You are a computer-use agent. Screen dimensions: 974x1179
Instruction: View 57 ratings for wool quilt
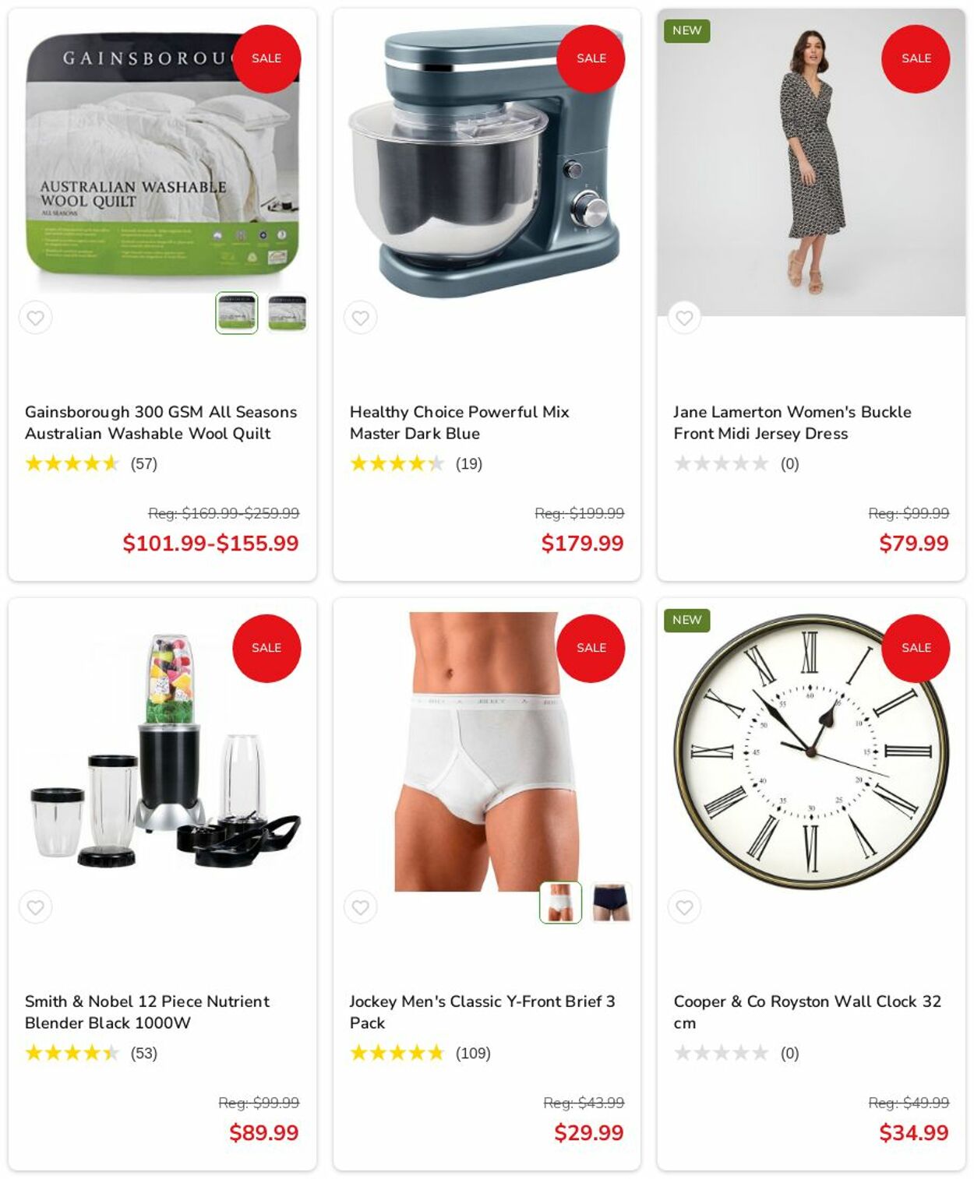point(144,463)
